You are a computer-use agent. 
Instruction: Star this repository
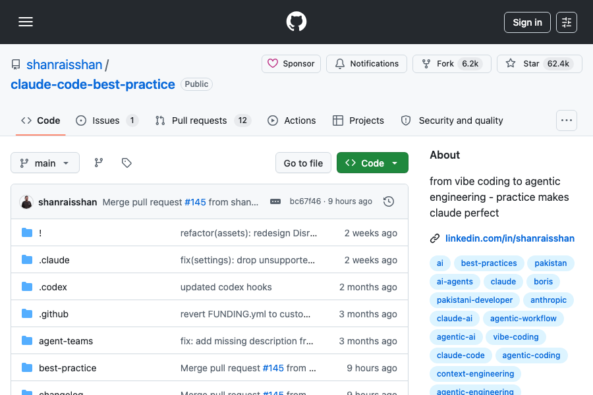tap(539, 63)
